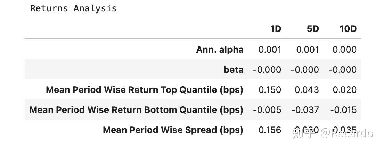This screenshot has width=383, height=149.
Task: Click the Mean Period Wise Spread label
Action: [173, 130]
